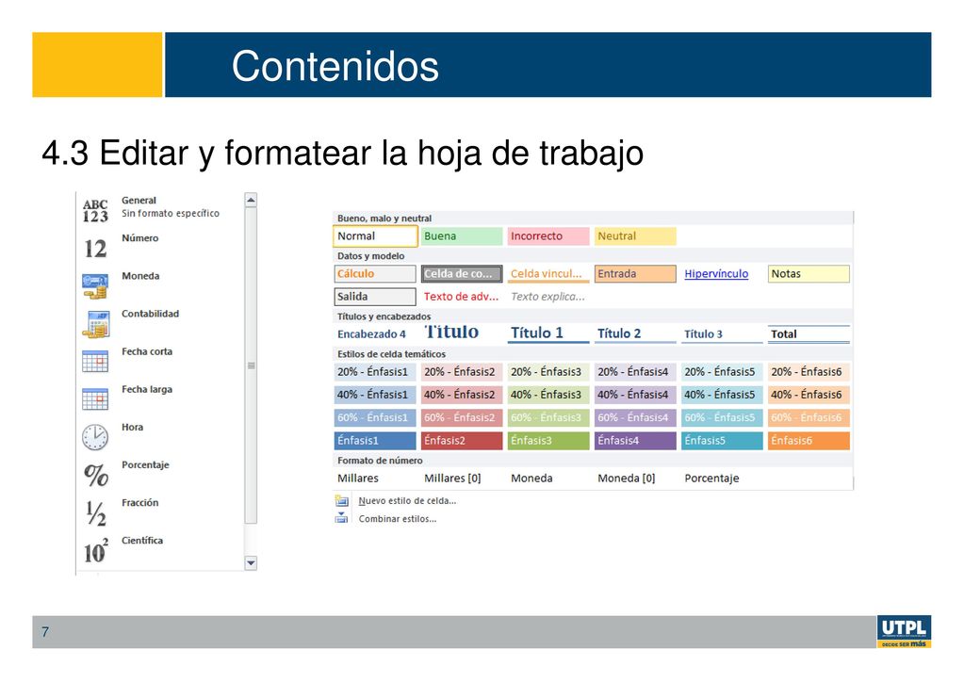Select the Fecha larga calendar icon
This screenshot has height=682, width=964.
[95, 398]
